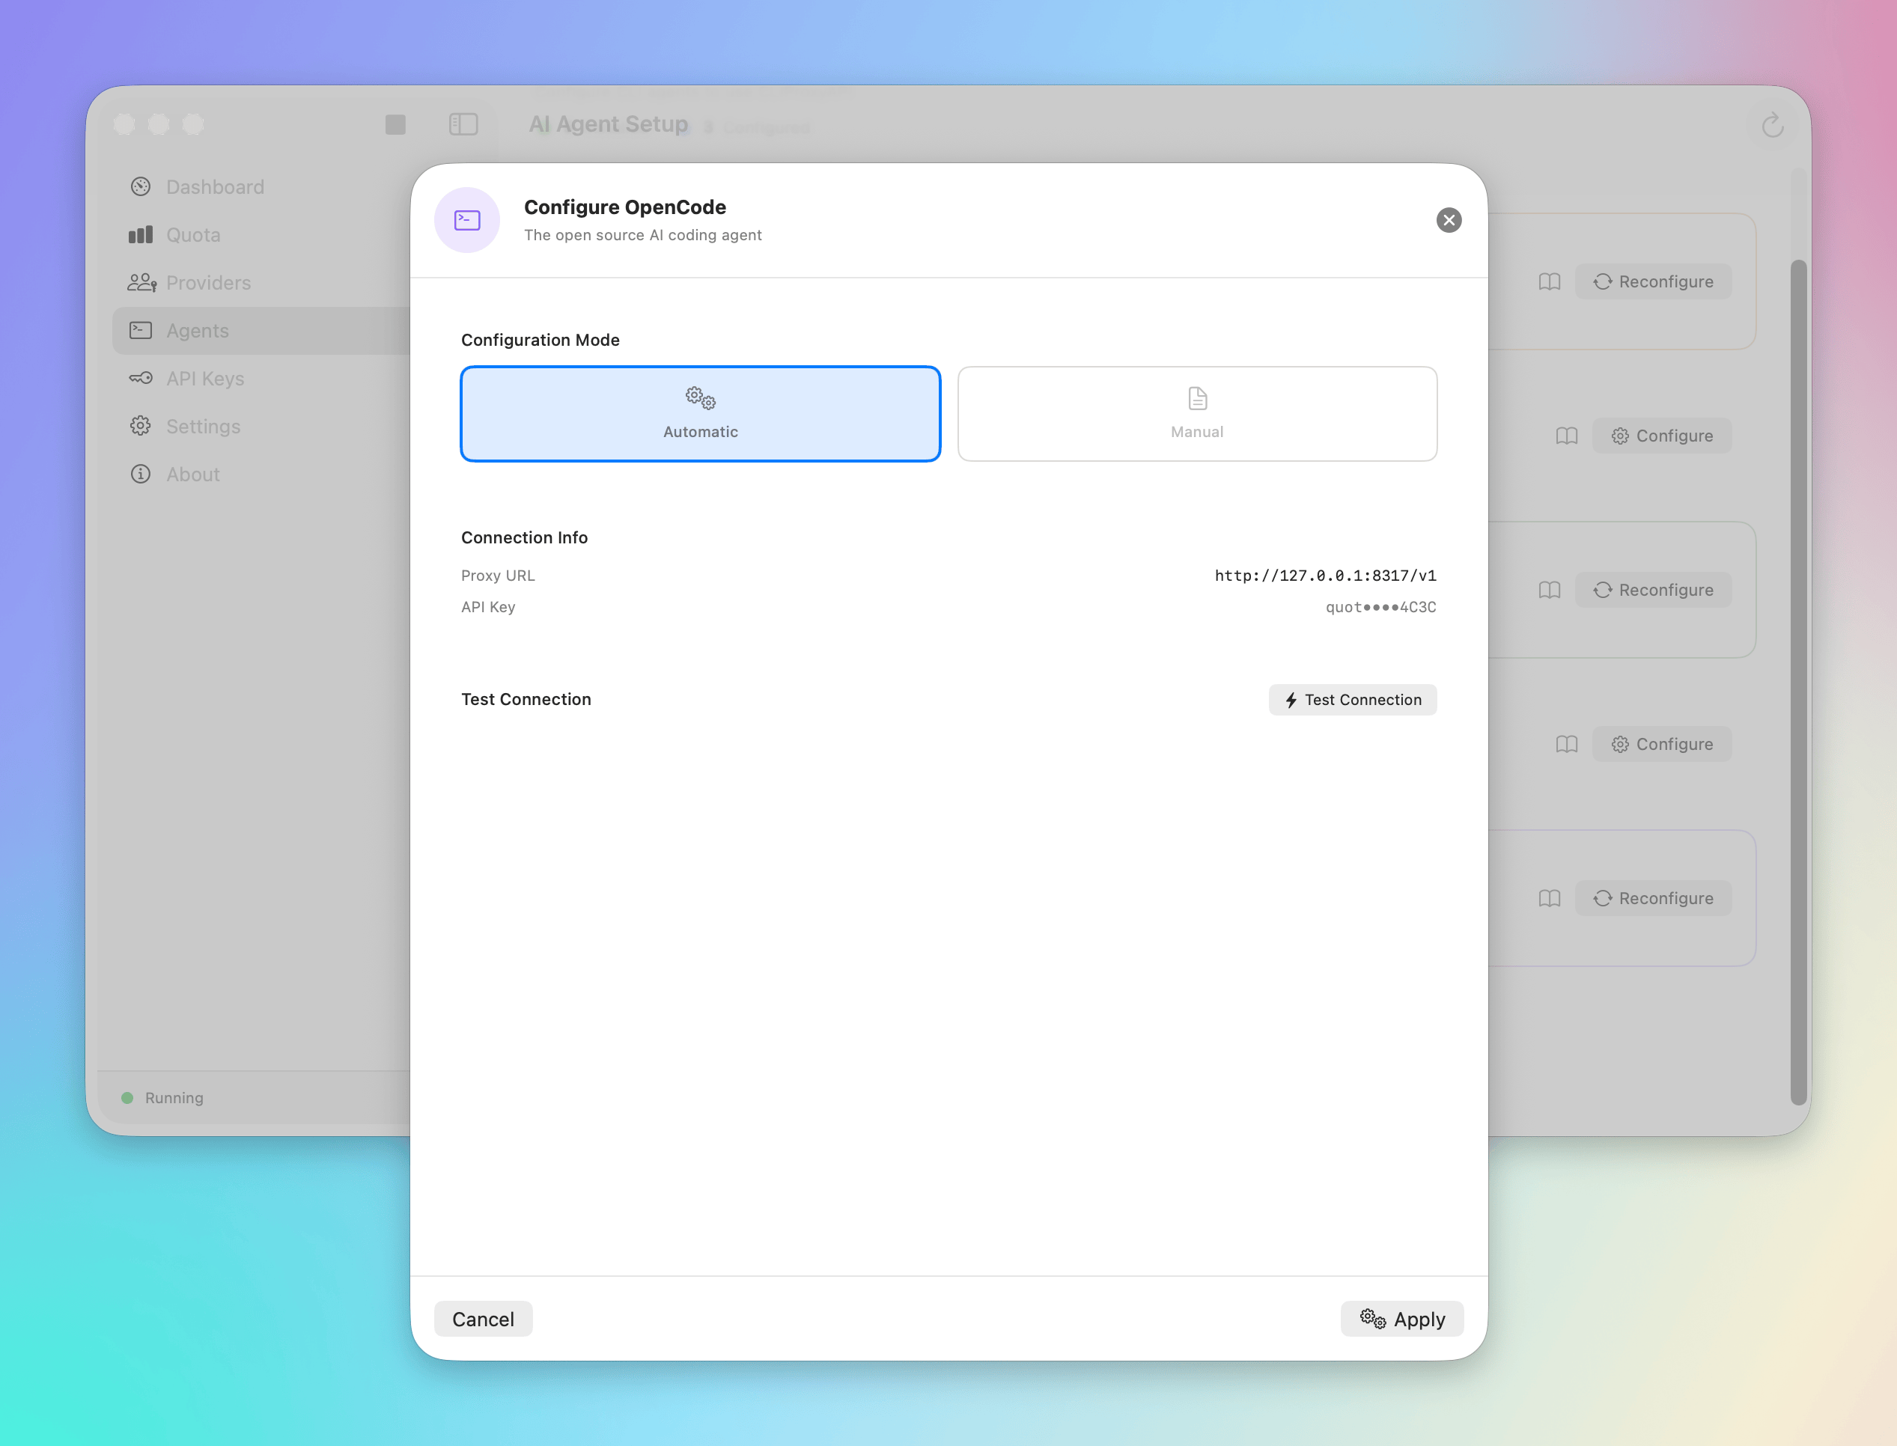Go to Quota in the sidebar

pyautogui.click(x=193, y=235)
